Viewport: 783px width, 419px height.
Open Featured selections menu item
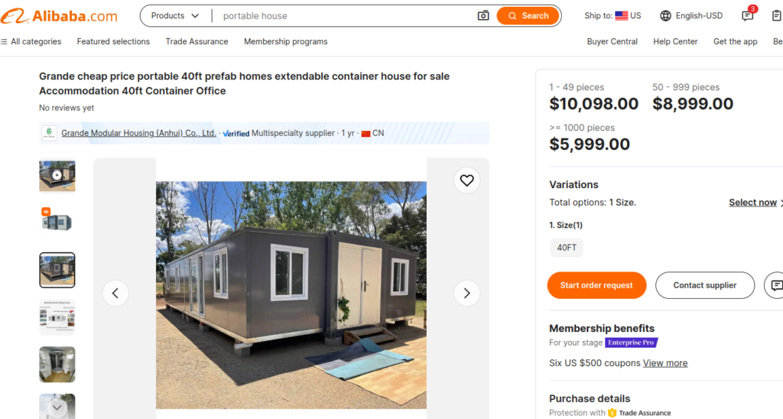113,41
